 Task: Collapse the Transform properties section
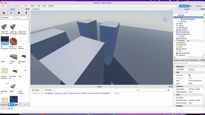175,87
